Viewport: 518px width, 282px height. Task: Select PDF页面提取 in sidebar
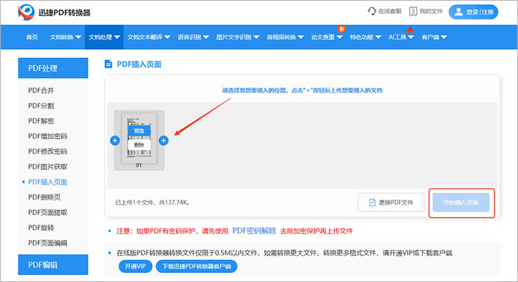48,212
